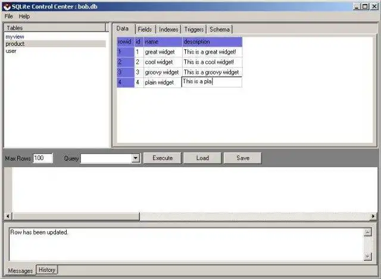
Task: Click the Tables column header
Action: (55, 28)
